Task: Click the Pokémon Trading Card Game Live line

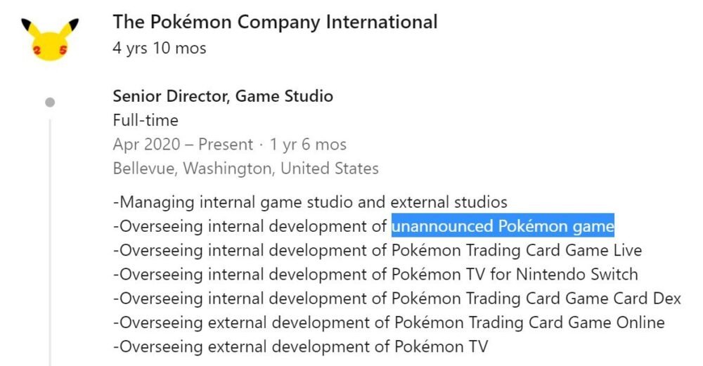Action: [x=377, y=250]
